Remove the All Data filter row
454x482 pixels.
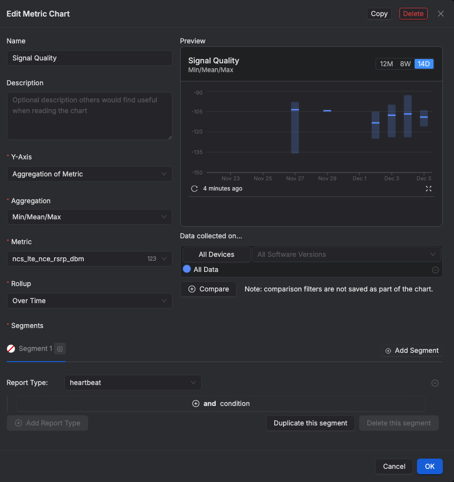[435, 270]
